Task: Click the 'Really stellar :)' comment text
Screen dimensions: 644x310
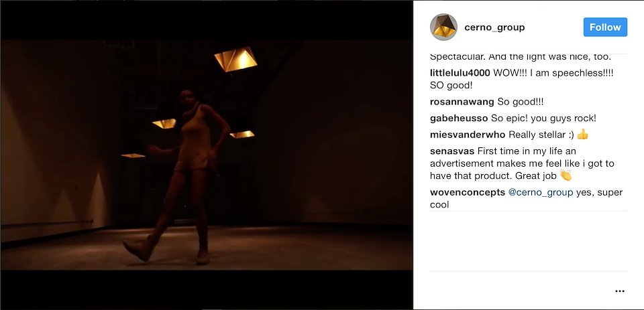Action: (x=541, y=135)
